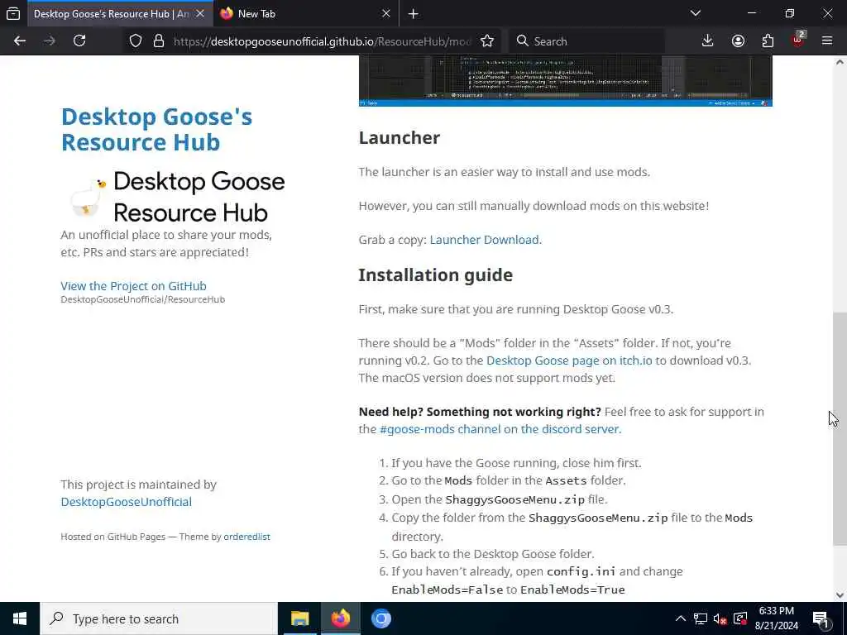Bookmark this page with the star
Image resolution: width=847 pixels, height=635 pixels.
(487, 41)
